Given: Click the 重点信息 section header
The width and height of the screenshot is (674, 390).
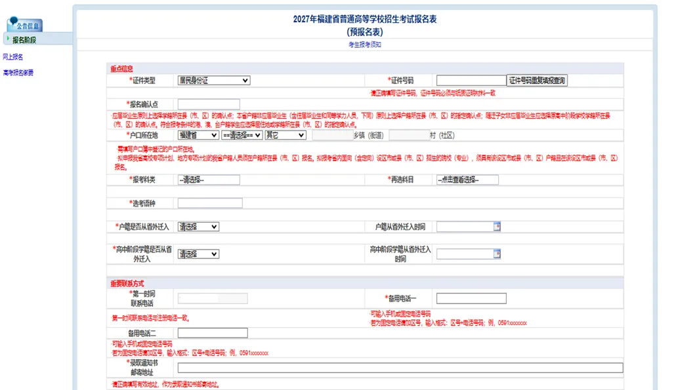Looking at the screenshot, I should (x=121, y=69).
